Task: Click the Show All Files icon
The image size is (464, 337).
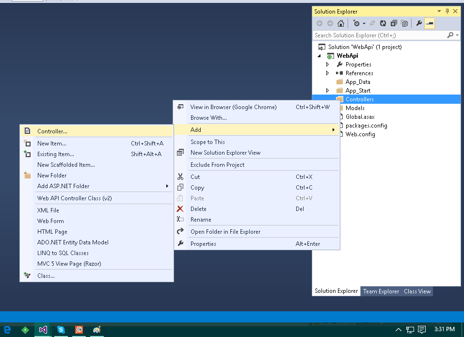Action: click(x=404, y=23)
